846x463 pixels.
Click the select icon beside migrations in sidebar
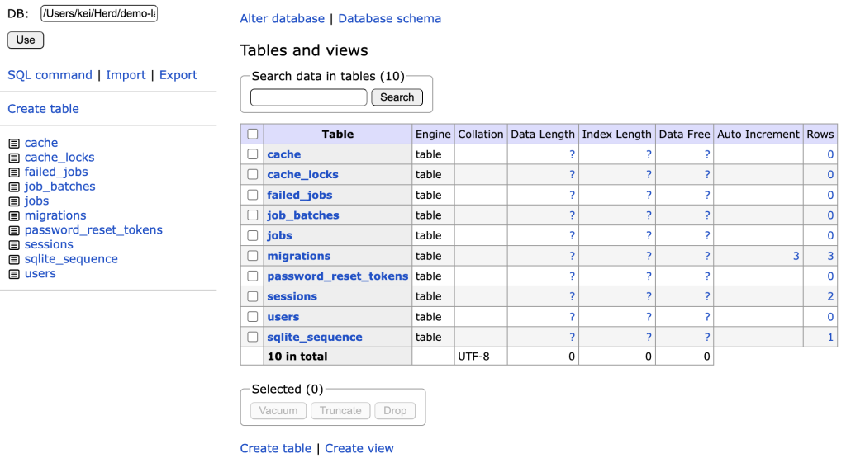[14, 216]
